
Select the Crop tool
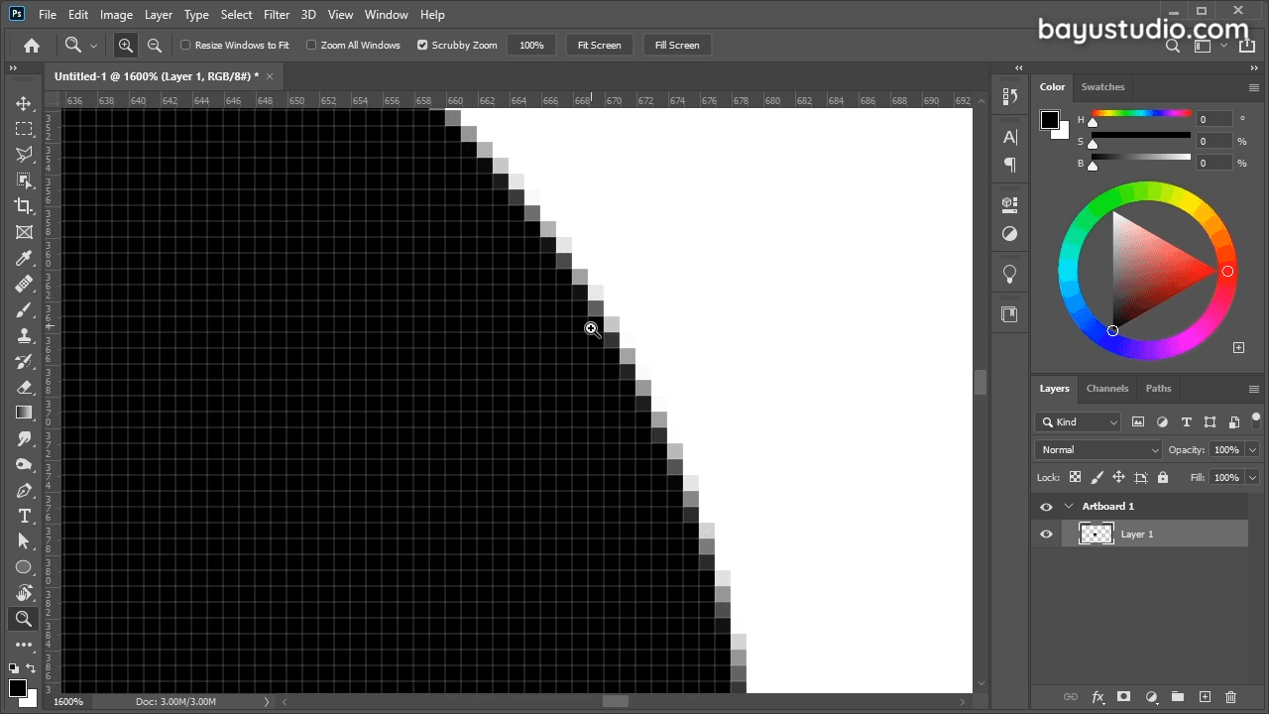point(24,206)
